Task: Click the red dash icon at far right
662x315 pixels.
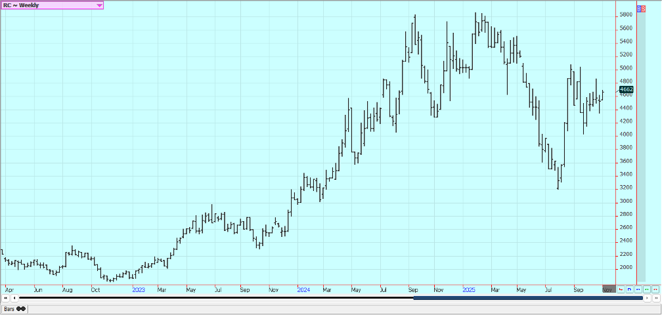Action: [x=655, y=289]
